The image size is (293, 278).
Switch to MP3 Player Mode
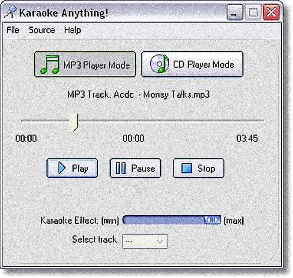tap(85, 65)
